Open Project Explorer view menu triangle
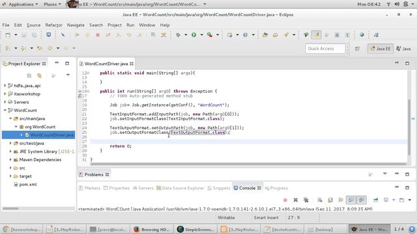 (x=68, y=75)
